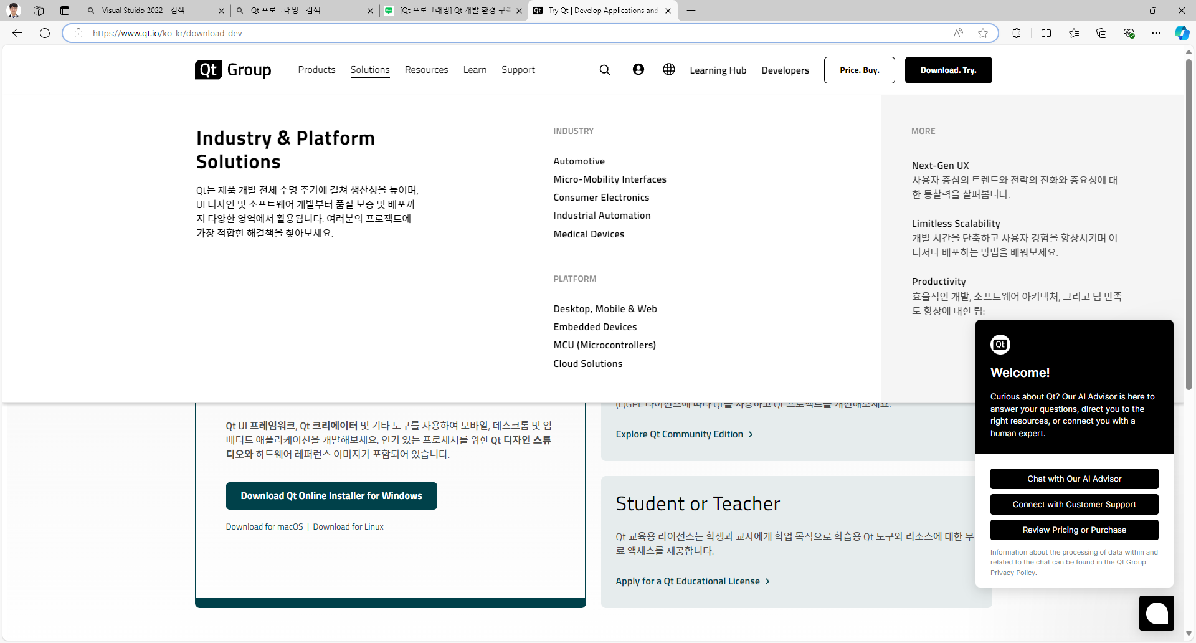The height and width of the screenshot is (643, 1196).
Task: Open Medical Devices link
Action: (x=589, y=234)
